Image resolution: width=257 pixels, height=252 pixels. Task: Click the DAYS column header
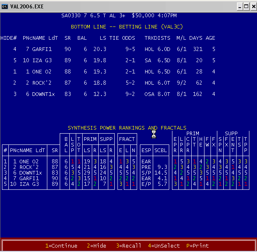click(x=196, y=38)
